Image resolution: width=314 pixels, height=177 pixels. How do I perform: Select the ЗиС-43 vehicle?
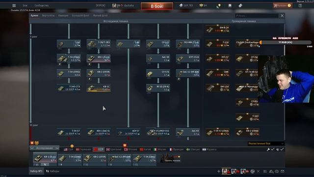[x=188, y=132]
